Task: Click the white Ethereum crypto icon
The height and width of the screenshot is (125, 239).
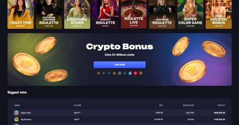Action: pos(104,73)
